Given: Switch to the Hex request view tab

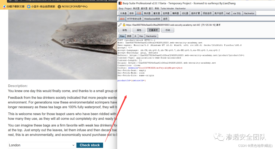Looking at the screenshot, I should point(141,36).
